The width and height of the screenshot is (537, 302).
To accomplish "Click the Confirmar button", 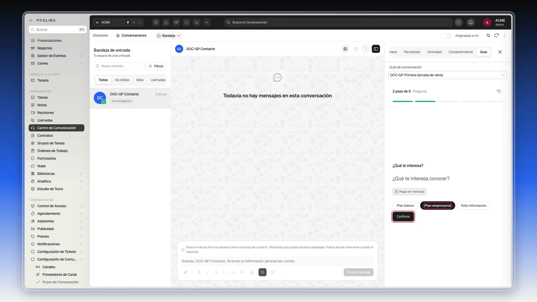I will click(x=403, y=217).
